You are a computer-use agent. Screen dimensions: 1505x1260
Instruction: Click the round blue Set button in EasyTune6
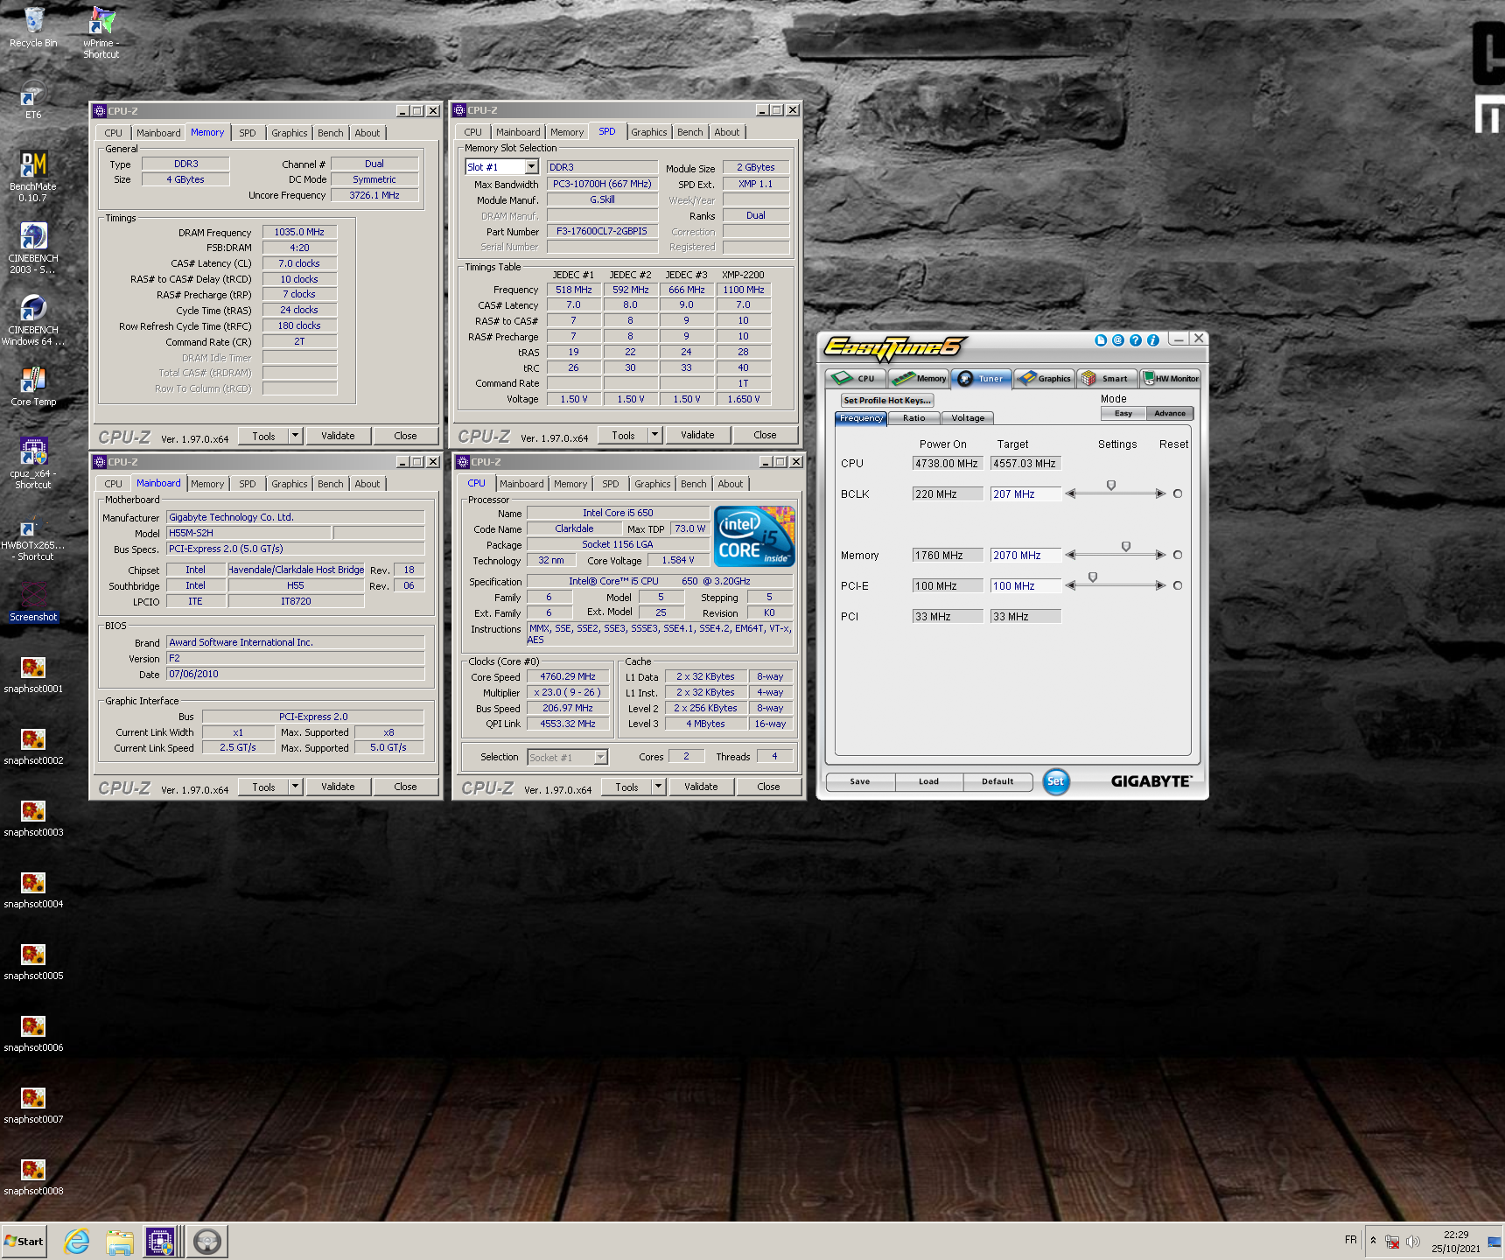click(1056, 781)
